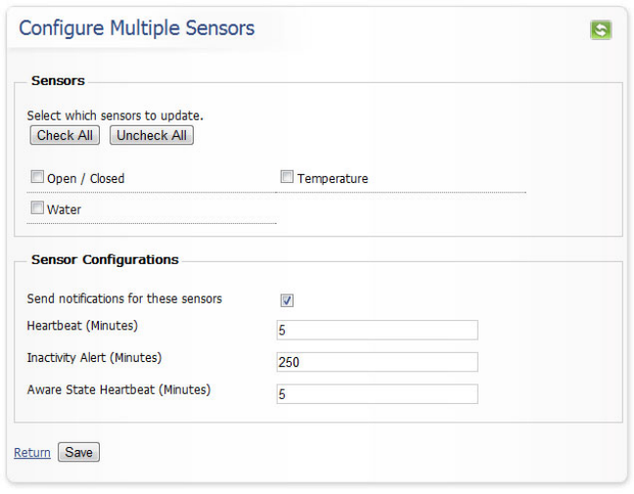Focus the Heartbeat minutes input field
Image resolution: width=634 pixels, height=494 pixels.
(x=377, y=330)
